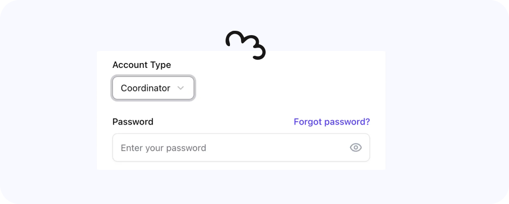The width and height of the screenshot is (509, 204).
Task: Click the cloud logo icon
Action: (x=246, y=45)
